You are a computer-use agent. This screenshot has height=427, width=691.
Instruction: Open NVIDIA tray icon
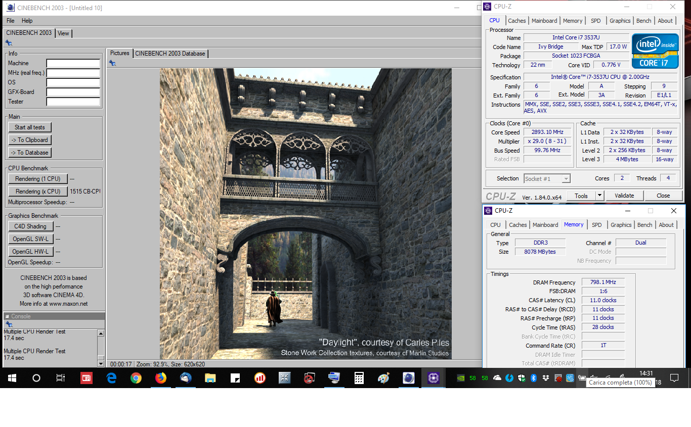pos(461,377)
